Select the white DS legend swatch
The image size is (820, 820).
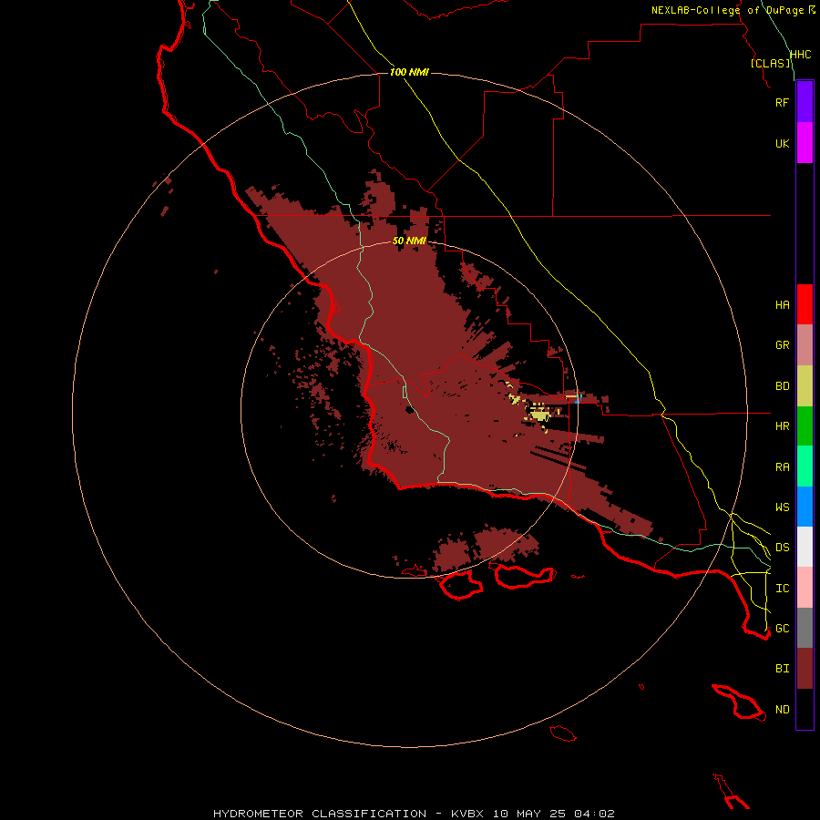(805, 547)
